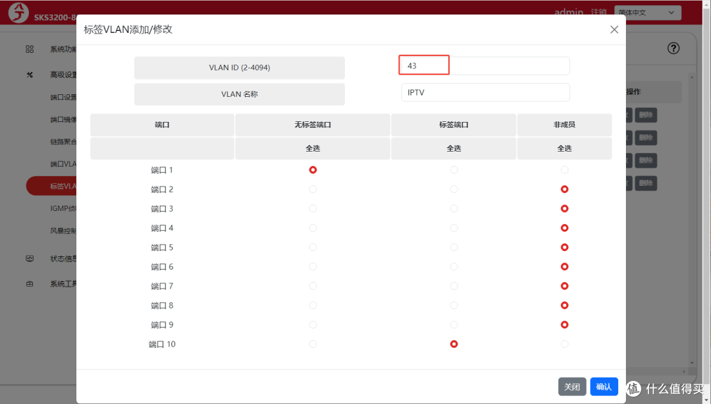The height and width of the screenshot is (404, 711).
Task: Click the 注销 logout link
Action: point(598,13)
